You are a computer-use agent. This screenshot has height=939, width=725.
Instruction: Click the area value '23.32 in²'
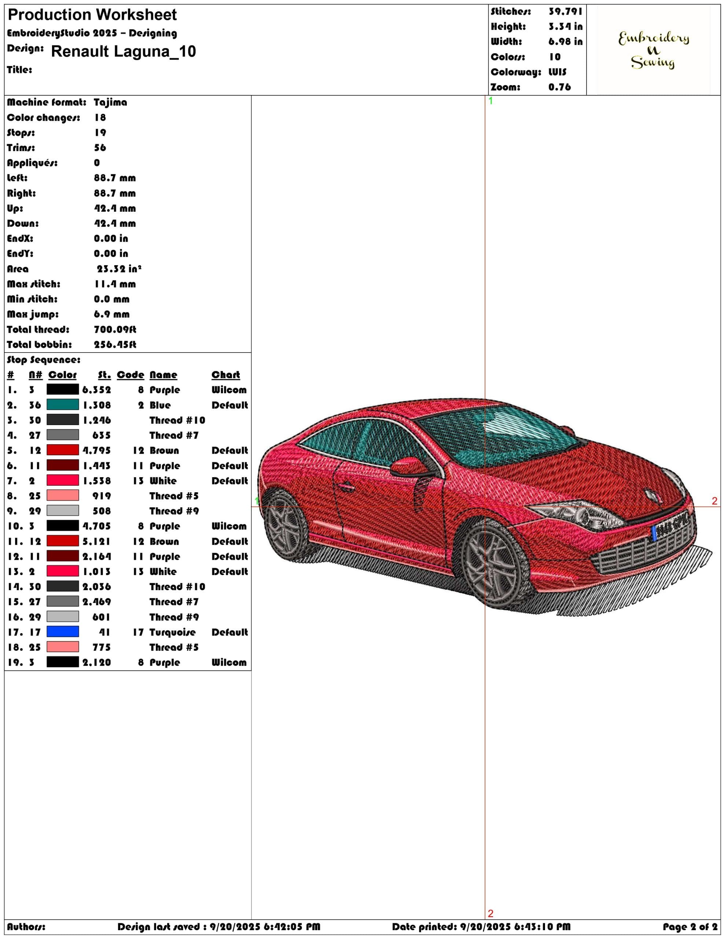(119, 269)
